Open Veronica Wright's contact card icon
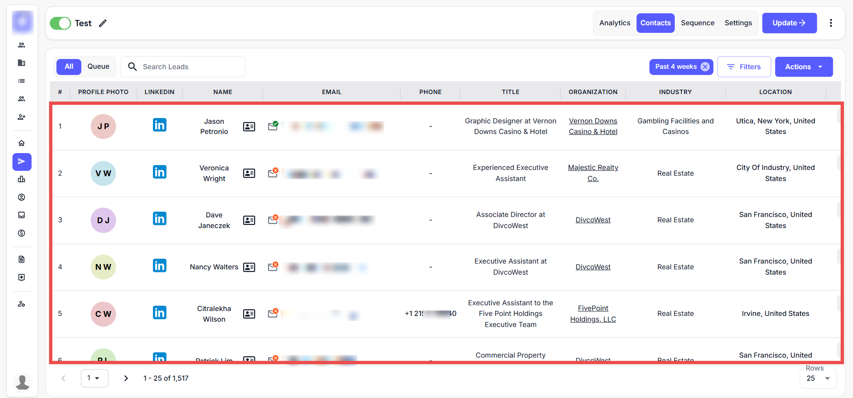853x398 pixels. [x=249, y=173]
